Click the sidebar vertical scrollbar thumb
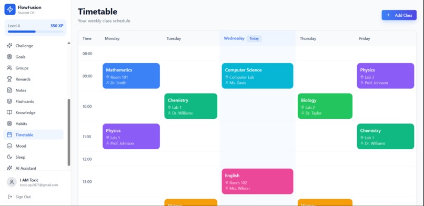424x206 pixels. point(69,132)
